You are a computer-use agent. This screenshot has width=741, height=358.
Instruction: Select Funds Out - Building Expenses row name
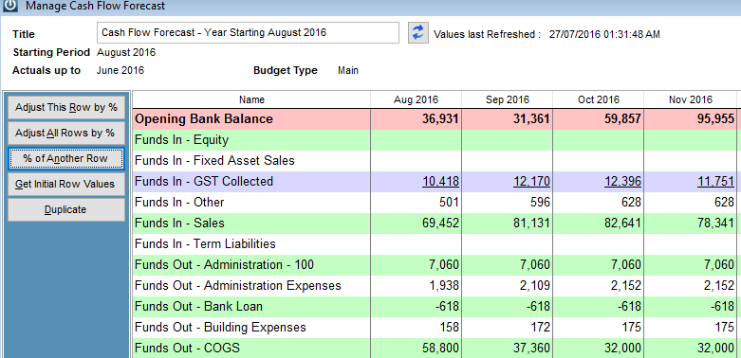(220, 328)
